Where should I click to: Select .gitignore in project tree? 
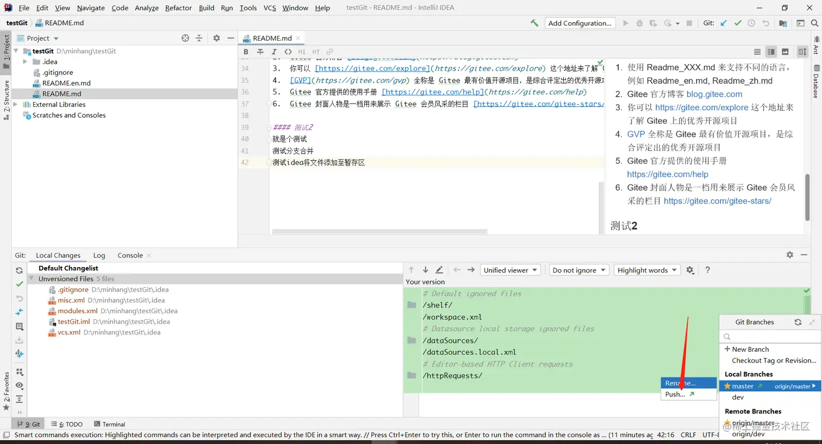pyautogui.click(x=58, y=72)
